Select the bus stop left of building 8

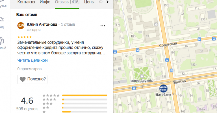(115, 52)
